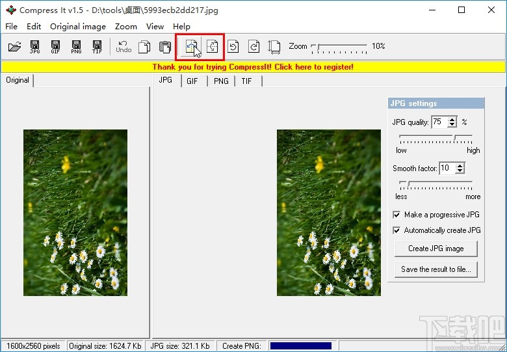Save as GIF using the toolbar icon
The height and width of the screenshot is (352, 507).
coord(56,46)
